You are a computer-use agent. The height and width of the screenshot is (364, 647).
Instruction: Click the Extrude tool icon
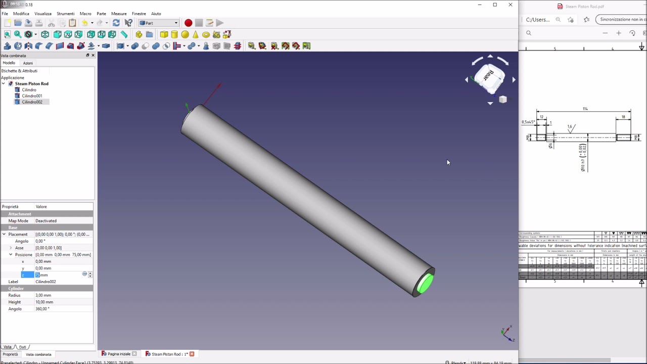pos(7,46)
